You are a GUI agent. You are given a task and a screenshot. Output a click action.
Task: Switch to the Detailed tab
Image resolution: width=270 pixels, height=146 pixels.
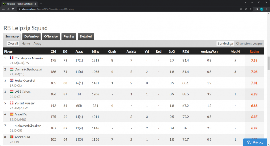(x=86, y=37)
